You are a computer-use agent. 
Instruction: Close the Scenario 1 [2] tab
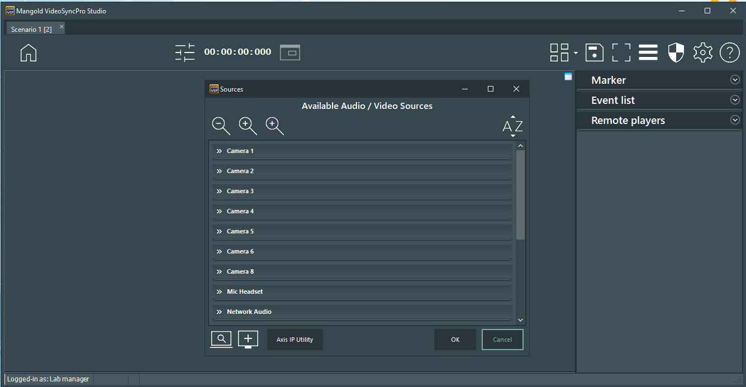point(61,26)
